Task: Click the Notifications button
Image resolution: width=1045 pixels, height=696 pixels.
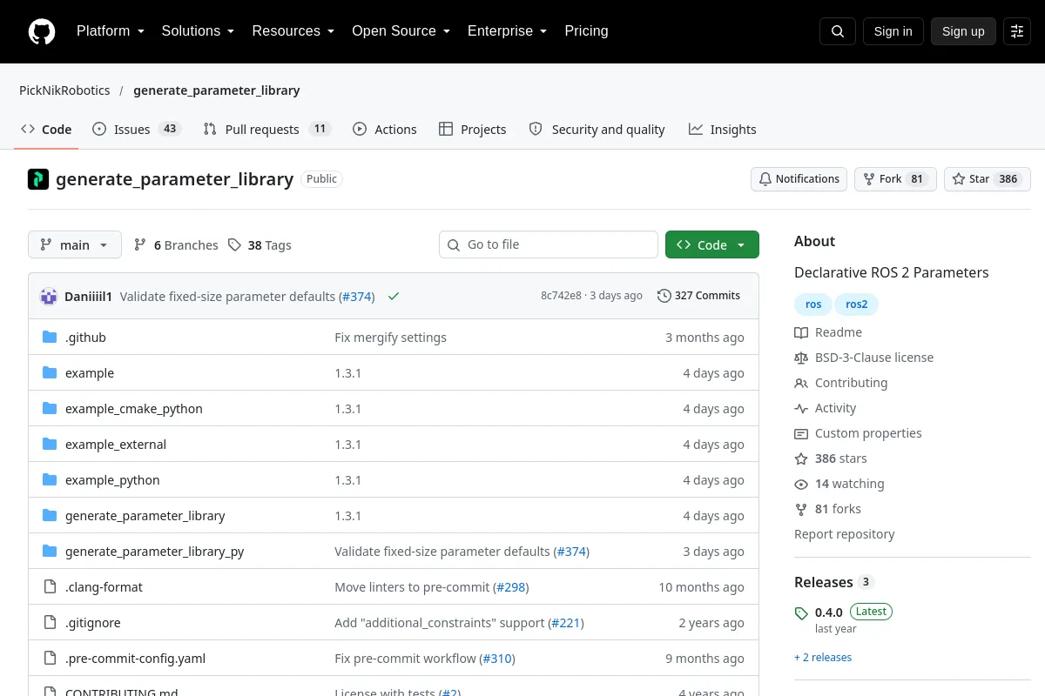Action: pyautogui.click(x=799, y=179)
